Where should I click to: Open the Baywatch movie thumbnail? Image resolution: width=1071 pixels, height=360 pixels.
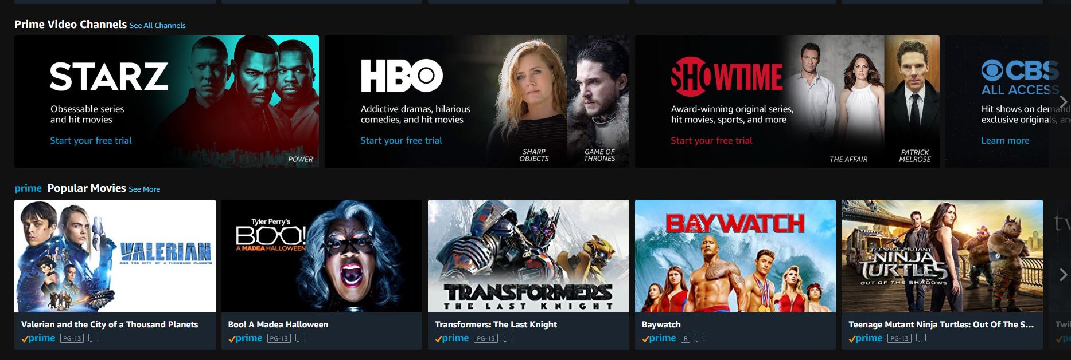[x=735, y=256]
